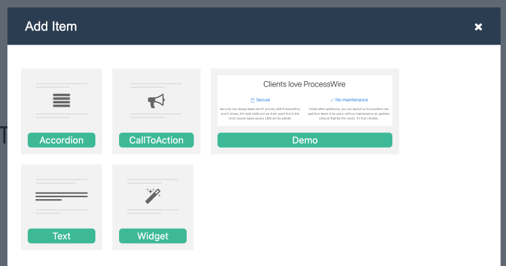Click the Text paragraph lines icon
This screenshot has height=266, width=506.
62,196
